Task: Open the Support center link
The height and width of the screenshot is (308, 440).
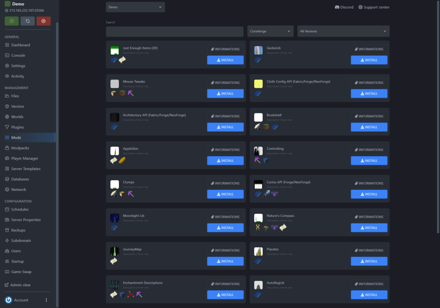Action: pos(373,7)
